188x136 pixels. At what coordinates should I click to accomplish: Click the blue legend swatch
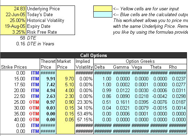(x=103, y=14)
